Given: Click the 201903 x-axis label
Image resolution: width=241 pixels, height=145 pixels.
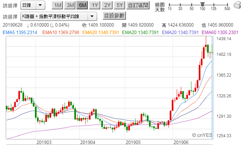Looking at the screenshot, I should [44, 142].
